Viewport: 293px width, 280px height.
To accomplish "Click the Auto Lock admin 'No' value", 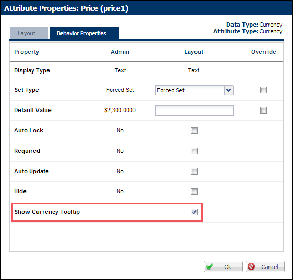I will click(x=120, y=130).
